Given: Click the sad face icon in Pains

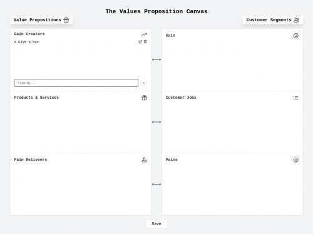Looking at the screenshot, I should click(x=295, y=160).
